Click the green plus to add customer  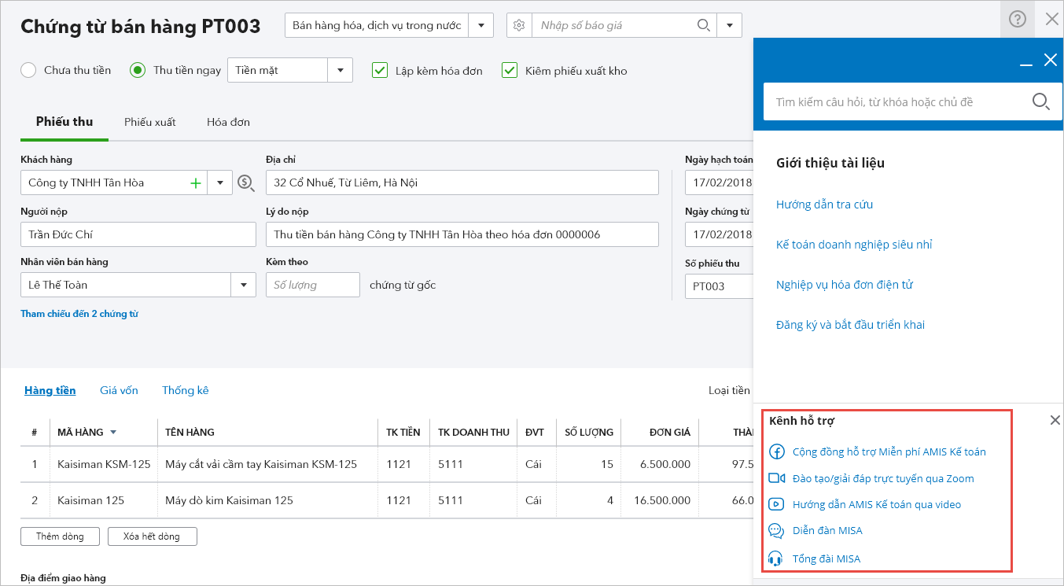[x=196, y=183]
